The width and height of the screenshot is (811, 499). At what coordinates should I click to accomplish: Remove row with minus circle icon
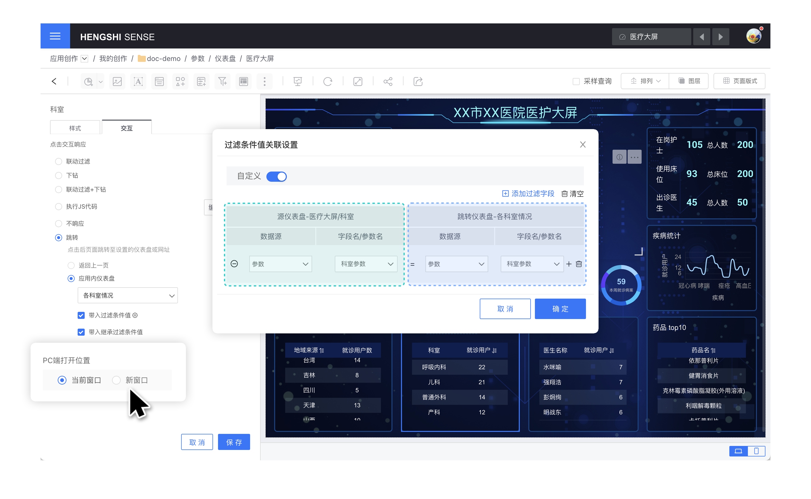point(234,264)
